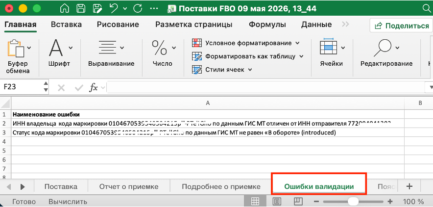Click the Выравнивание alignment lines icon
433x207 pixels.
[107, 47]
